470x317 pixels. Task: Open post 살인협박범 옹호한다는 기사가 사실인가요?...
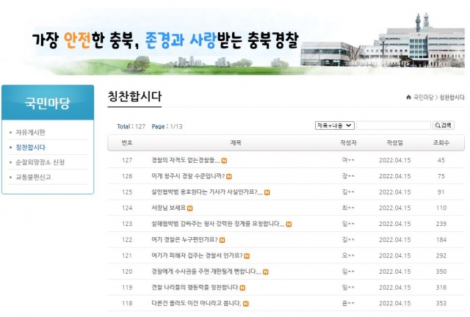click(207, 192)
